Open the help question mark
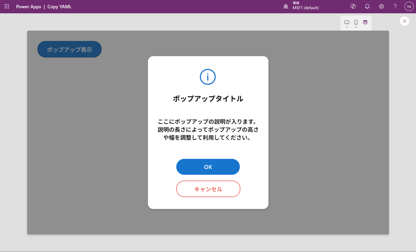Image resolution: width=416 pixels, height=252 pixels. tap(395, 6)
